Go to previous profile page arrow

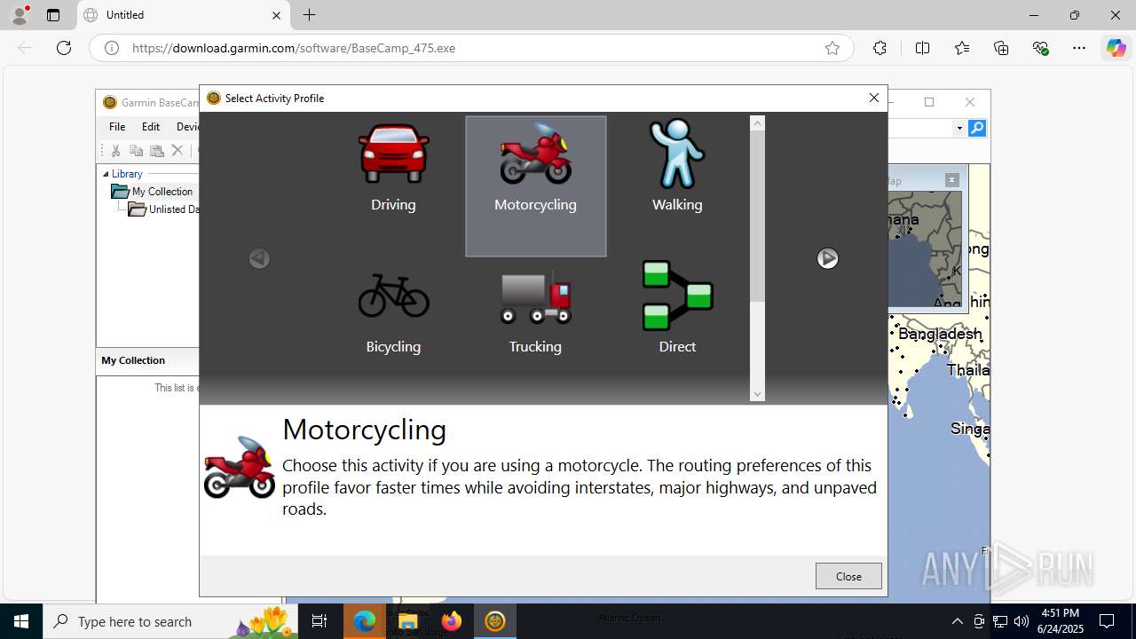(259, 258)
